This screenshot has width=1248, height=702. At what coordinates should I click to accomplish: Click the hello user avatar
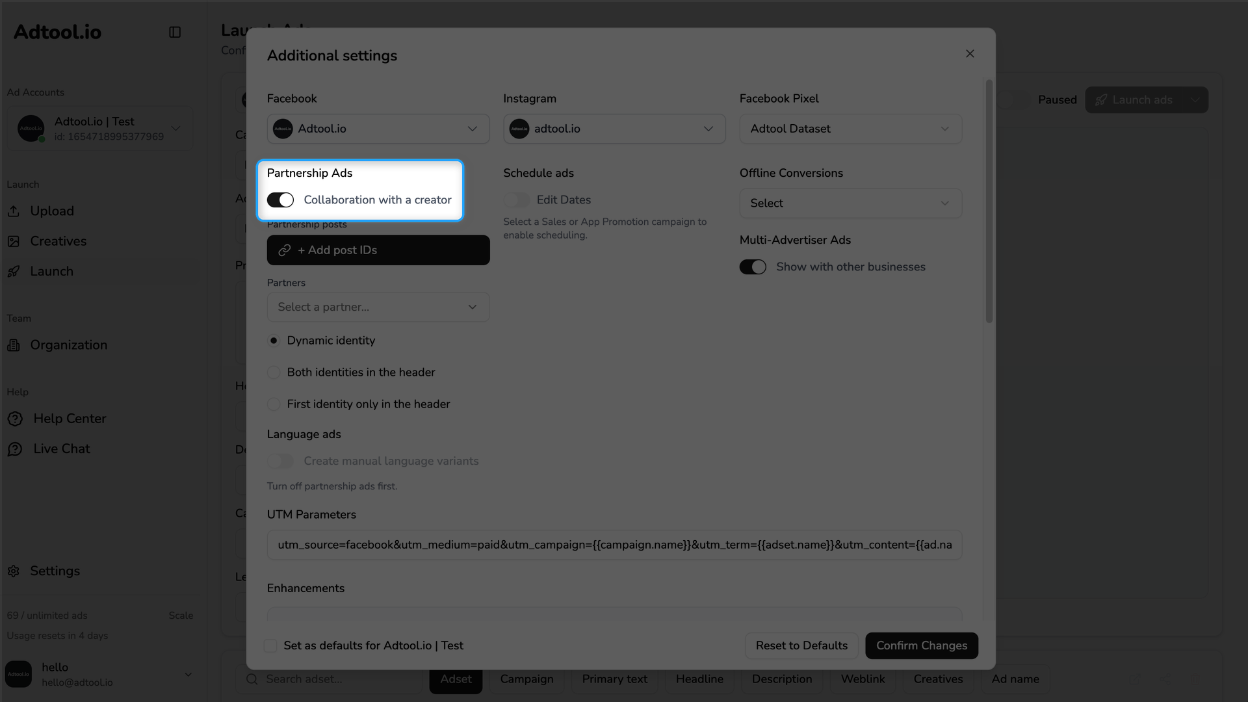19,674
